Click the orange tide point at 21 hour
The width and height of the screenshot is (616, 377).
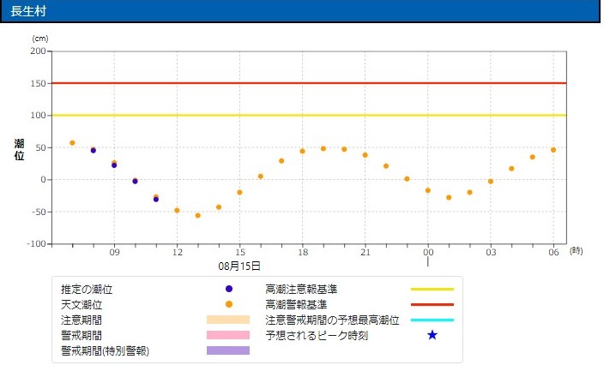(365, 155)
